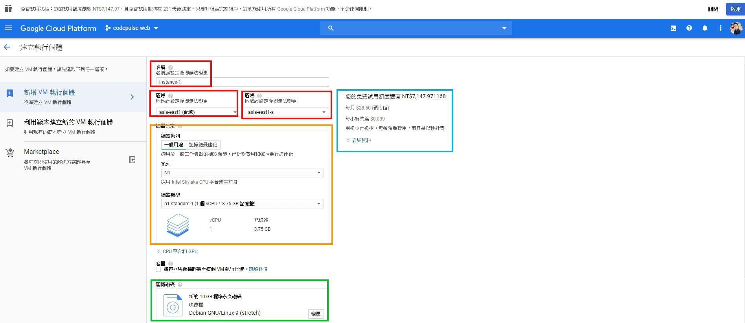Click the Debian GNU/Linux 9 (stretch) text
The image size is (745, 323).
click(x=225, y=313)
